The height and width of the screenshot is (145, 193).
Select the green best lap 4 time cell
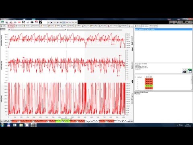pyautogui.click(x=149, y=86)
